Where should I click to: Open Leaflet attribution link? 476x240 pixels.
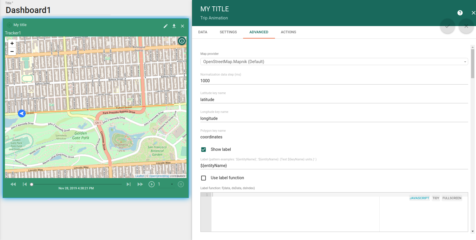tap(140, 176)
